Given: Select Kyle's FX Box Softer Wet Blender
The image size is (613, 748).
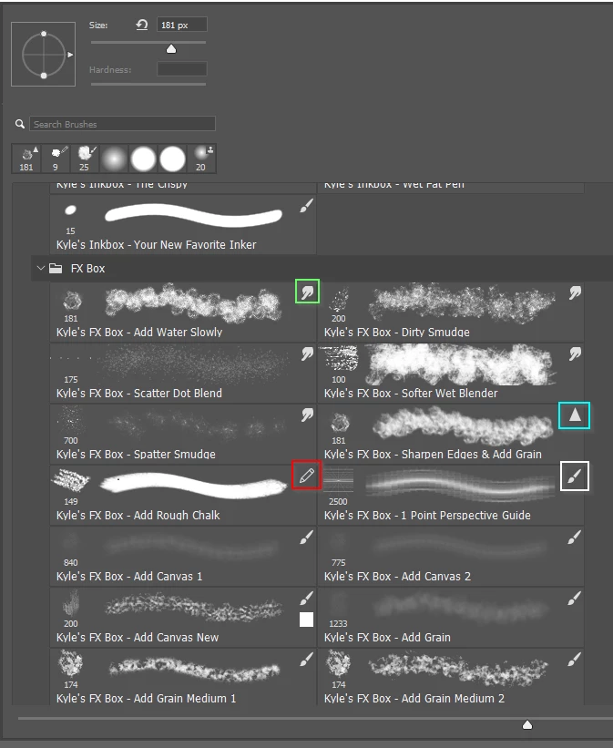Looking at the screenshot, I should [x=451, y=373].
